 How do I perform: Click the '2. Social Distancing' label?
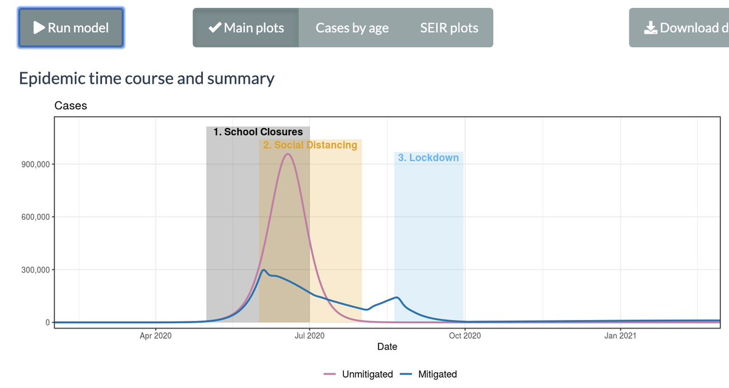[x=310, y=145]
